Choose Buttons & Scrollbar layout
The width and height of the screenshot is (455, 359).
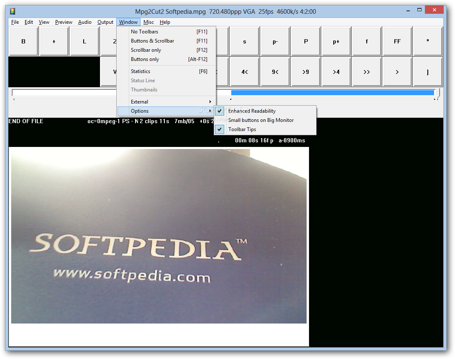tap(166, 41)
